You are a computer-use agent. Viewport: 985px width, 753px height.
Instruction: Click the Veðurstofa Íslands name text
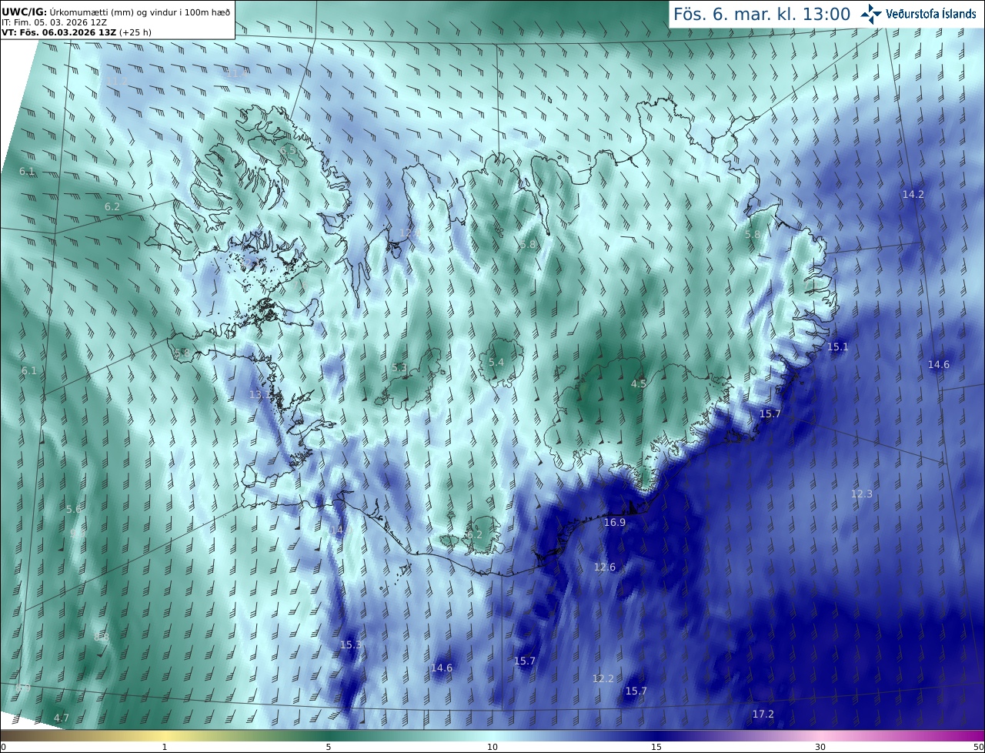931,14
